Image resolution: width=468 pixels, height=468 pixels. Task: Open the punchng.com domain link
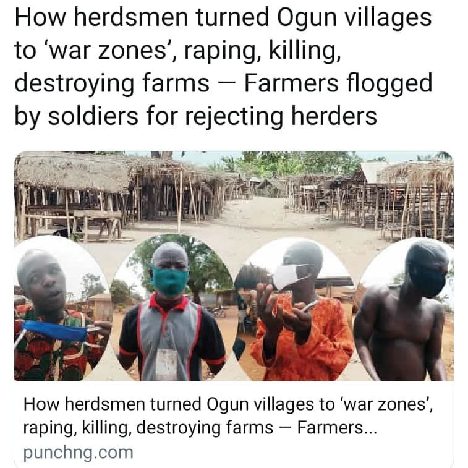(x=78, y=453)
